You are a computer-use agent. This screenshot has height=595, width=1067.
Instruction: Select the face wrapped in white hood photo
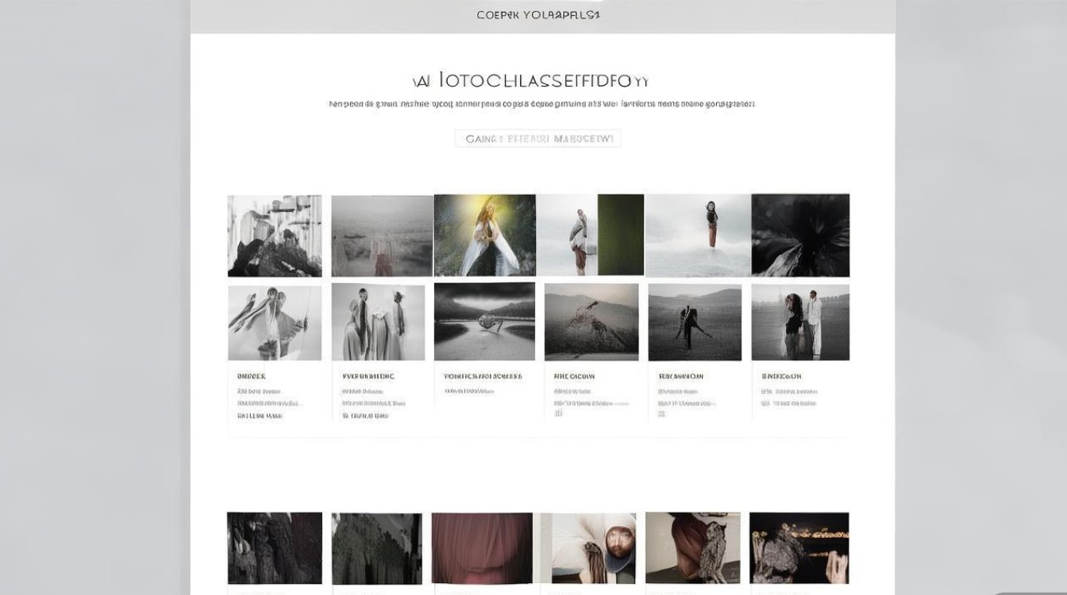pyautogui.click(x=589, y=549)
